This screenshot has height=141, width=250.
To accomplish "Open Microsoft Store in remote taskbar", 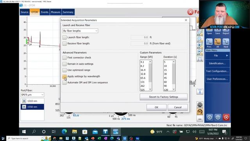I will [85, 132].
